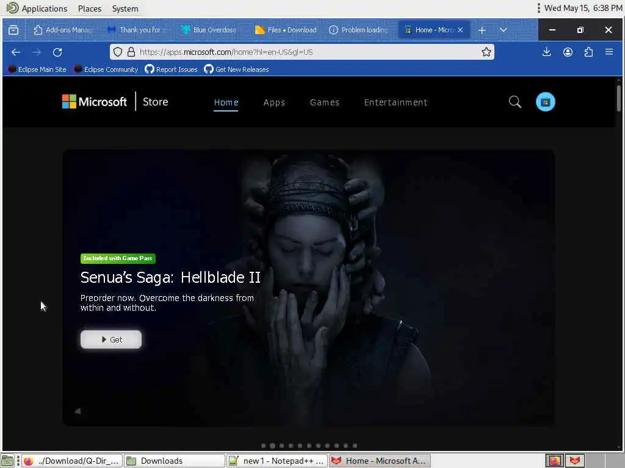Viewport: 625px width, 468px height.
Task: View site security padlock info
Action: (x=131, y=52)
